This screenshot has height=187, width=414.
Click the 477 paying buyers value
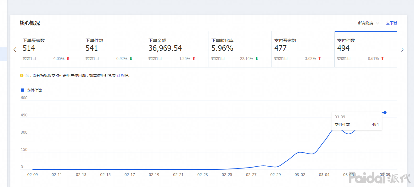(x=281, y=48)
